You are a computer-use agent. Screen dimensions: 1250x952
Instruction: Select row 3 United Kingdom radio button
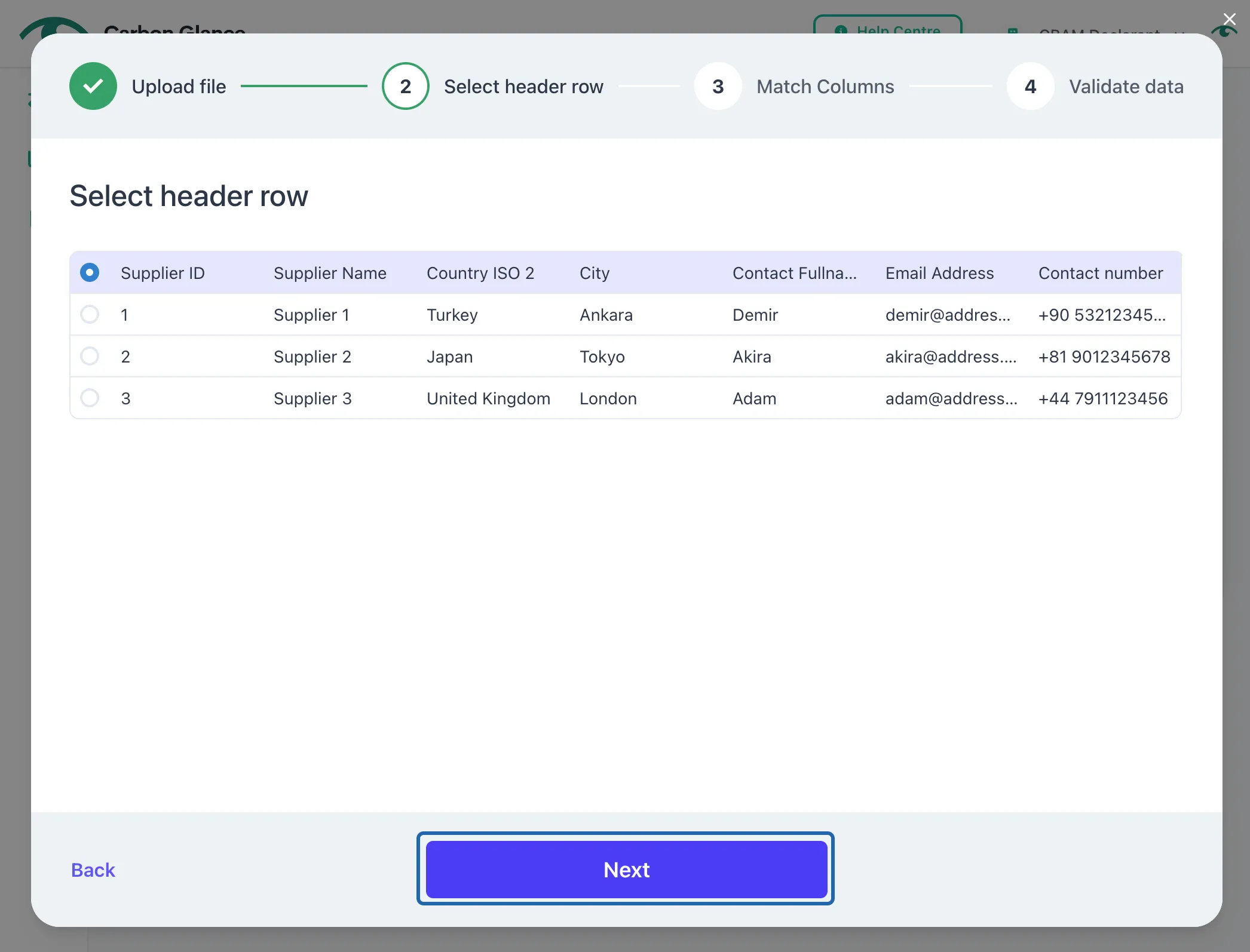point(90,398)
